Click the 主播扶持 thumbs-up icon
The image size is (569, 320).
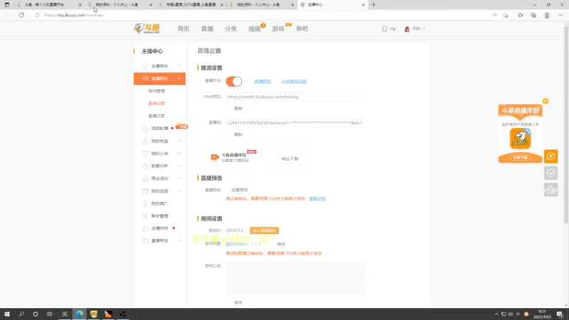click(x=145, y=228)
